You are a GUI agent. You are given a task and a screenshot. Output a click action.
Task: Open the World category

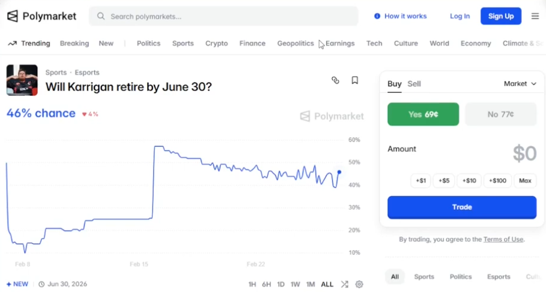click(x=440, y=43)
